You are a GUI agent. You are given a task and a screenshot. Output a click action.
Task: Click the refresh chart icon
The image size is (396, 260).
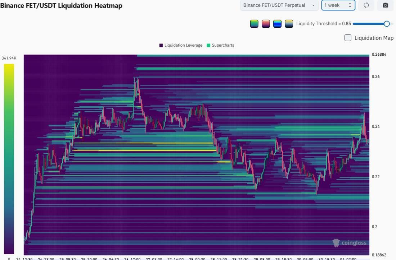tap(366, 5)
